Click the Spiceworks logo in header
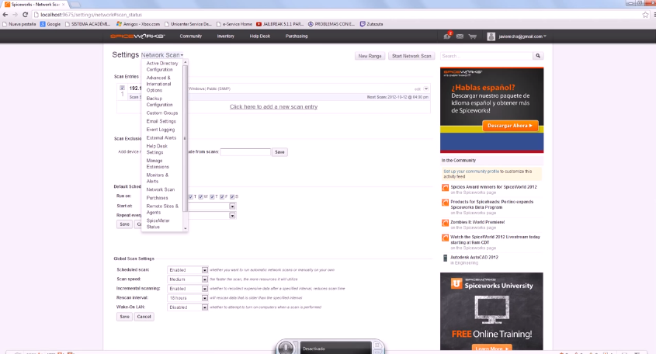This screenshot has height=354, width=656. click(x=137, y=36)
